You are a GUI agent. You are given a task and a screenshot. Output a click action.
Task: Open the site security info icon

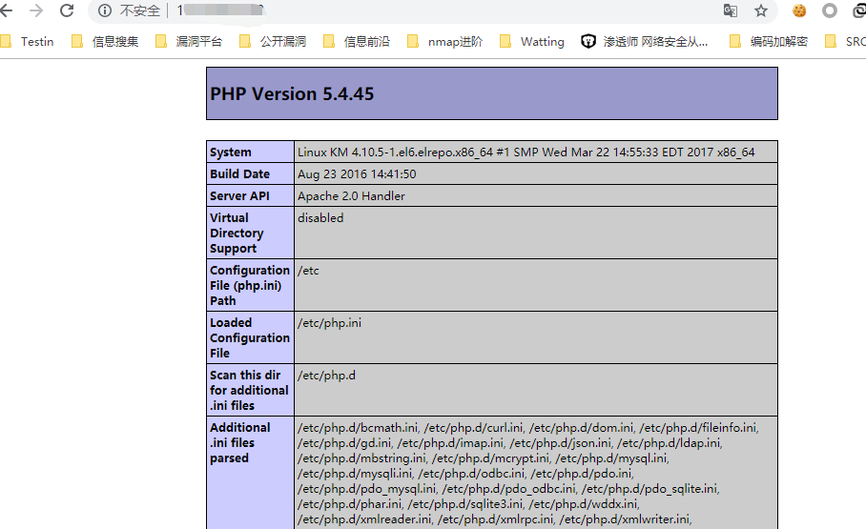click(105, 10)
